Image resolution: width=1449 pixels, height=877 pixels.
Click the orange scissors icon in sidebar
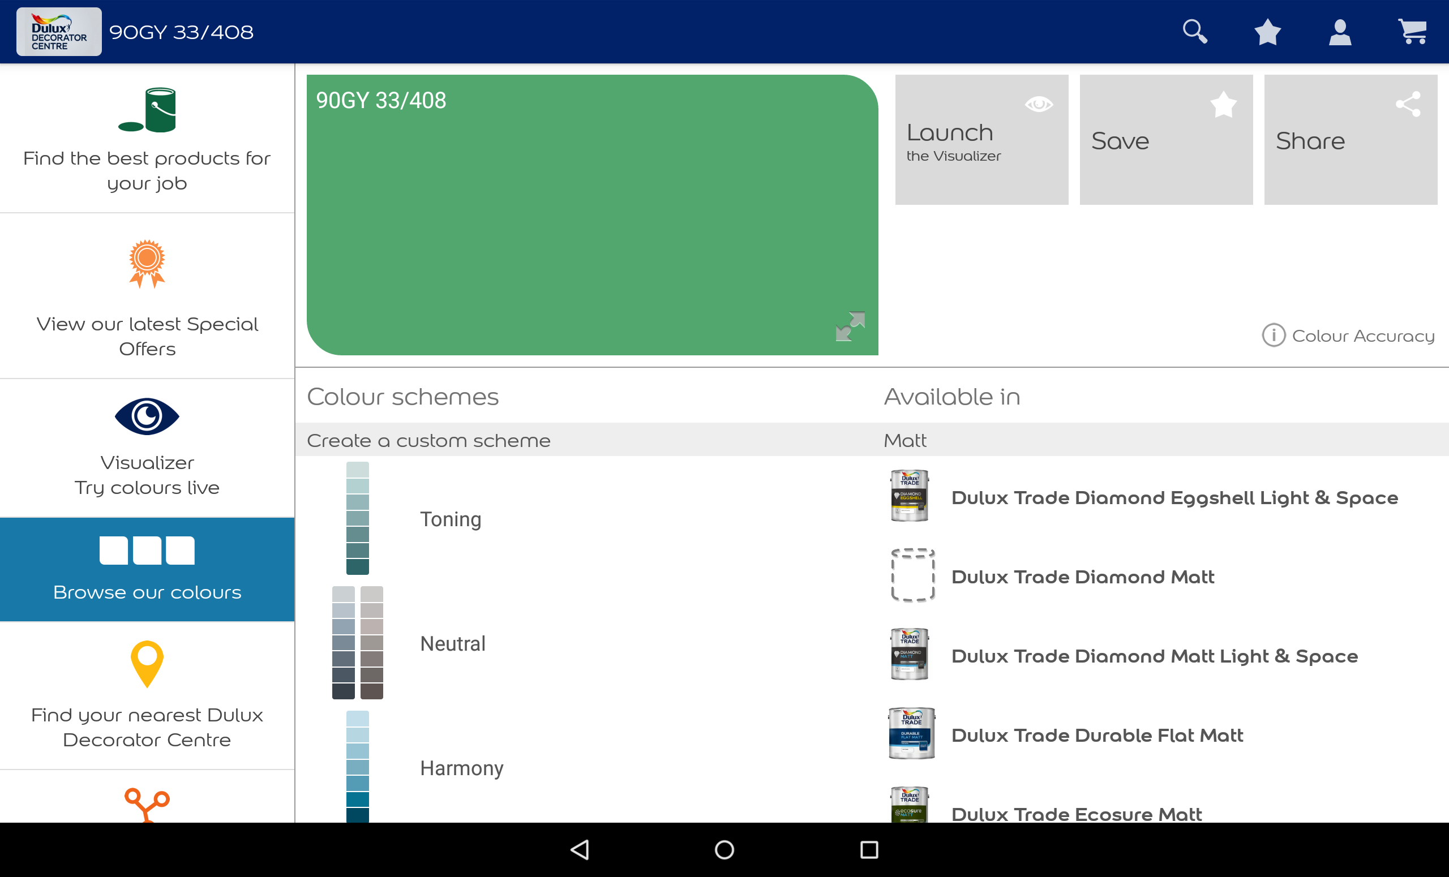click(147, 805)
